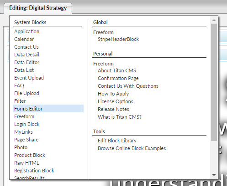Screen dimensions: 227x186
Task: Choose the Page Share block
Action: tap(26, 140)
